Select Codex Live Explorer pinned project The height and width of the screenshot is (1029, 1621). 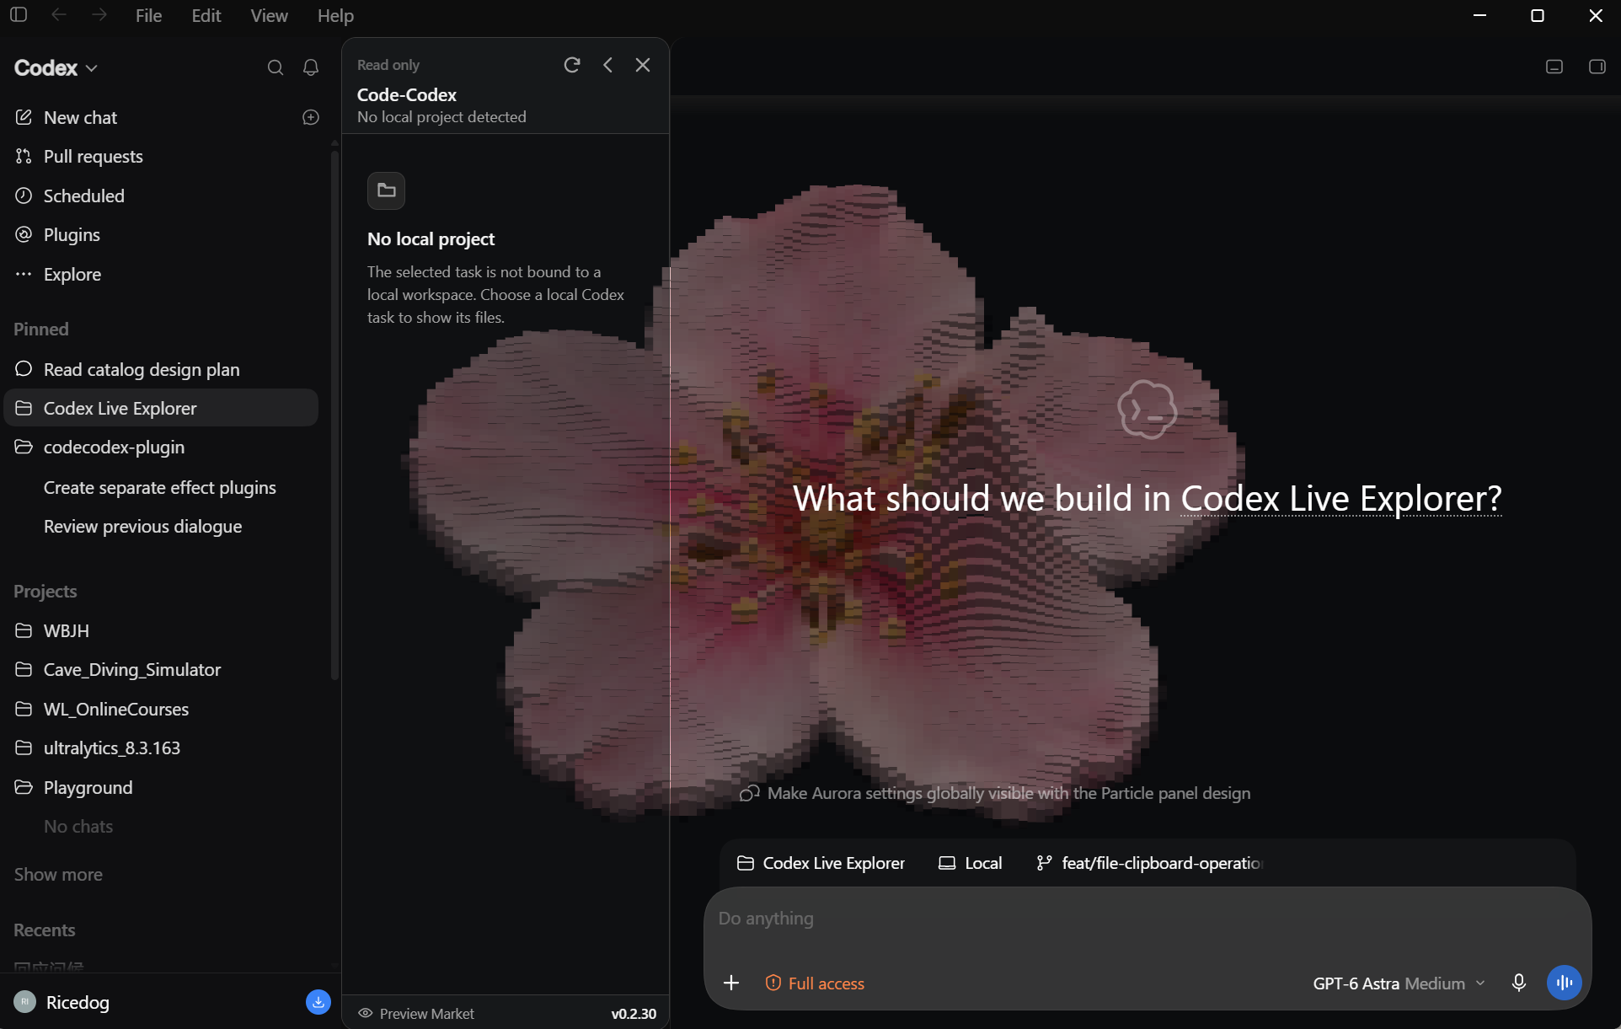[161, 408]
